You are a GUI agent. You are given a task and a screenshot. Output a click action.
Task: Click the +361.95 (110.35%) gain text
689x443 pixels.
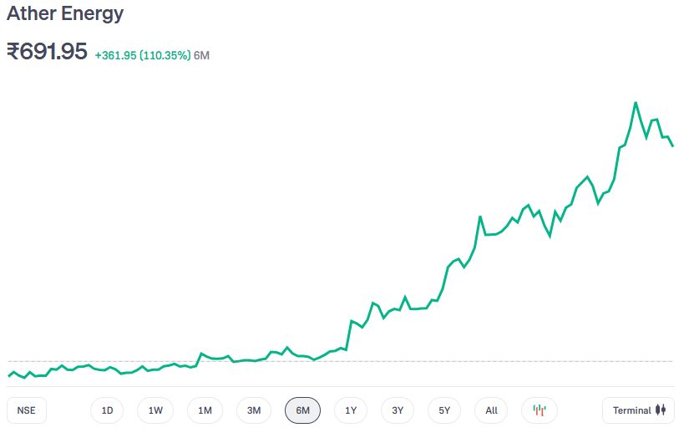tap(142, 55)
